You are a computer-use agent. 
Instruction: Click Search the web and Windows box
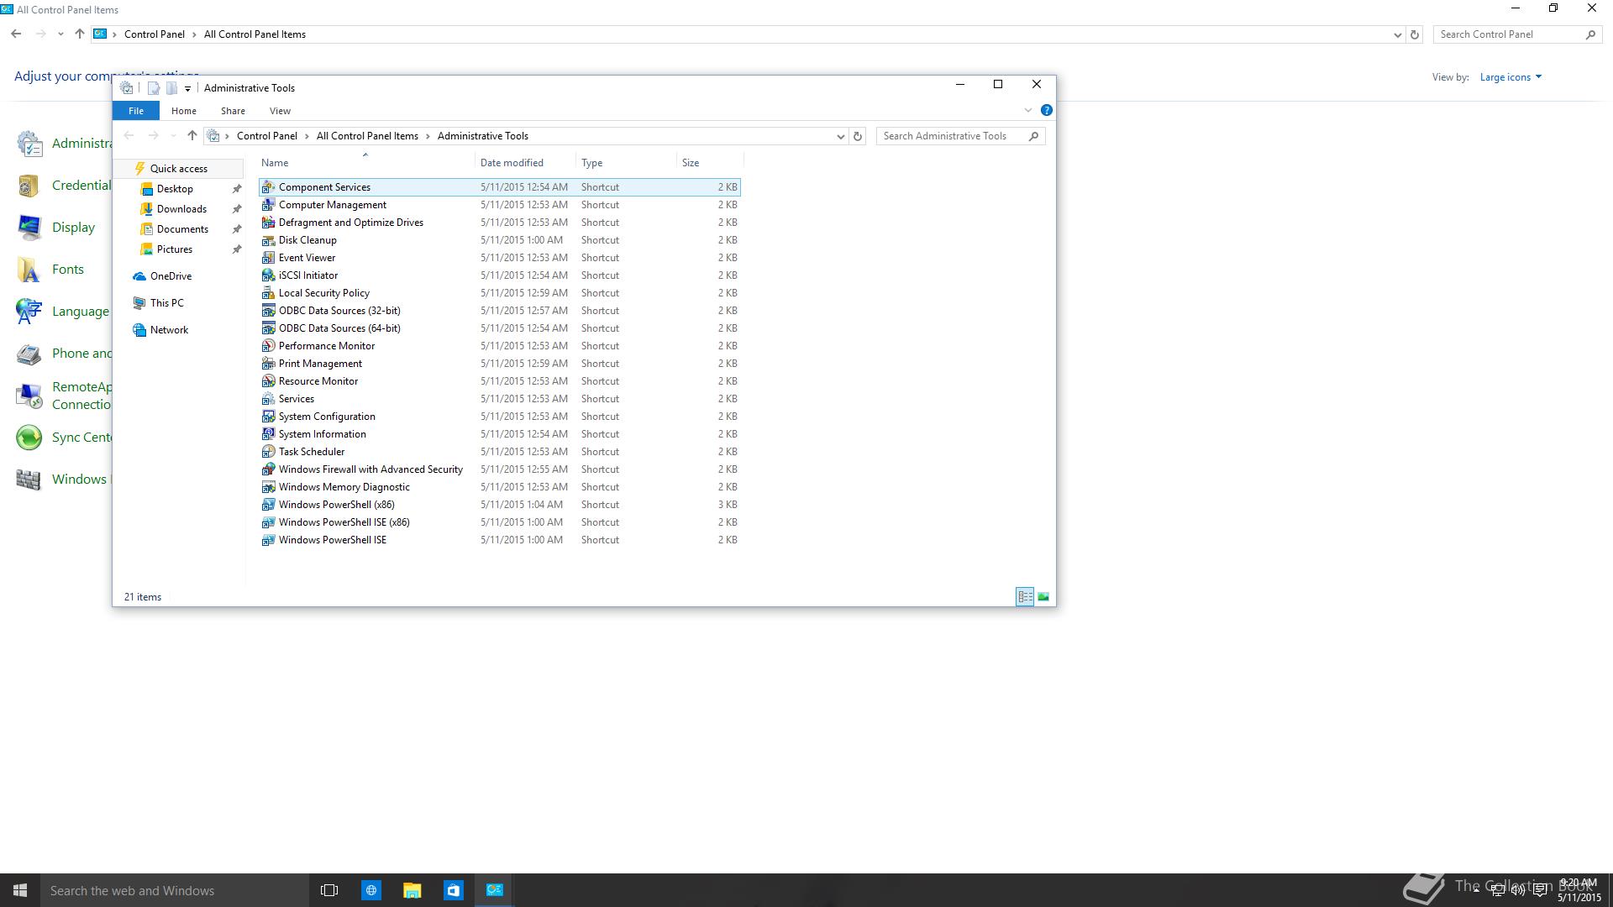coord(175,890)
